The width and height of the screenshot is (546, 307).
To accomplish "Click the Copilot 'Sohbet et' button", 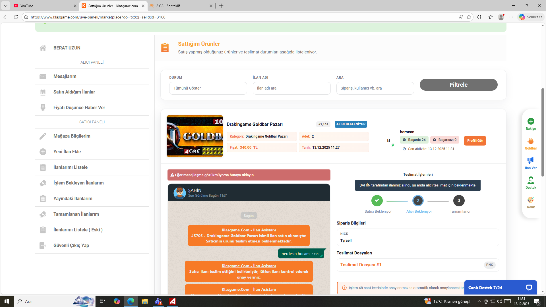I will [531, 17].
